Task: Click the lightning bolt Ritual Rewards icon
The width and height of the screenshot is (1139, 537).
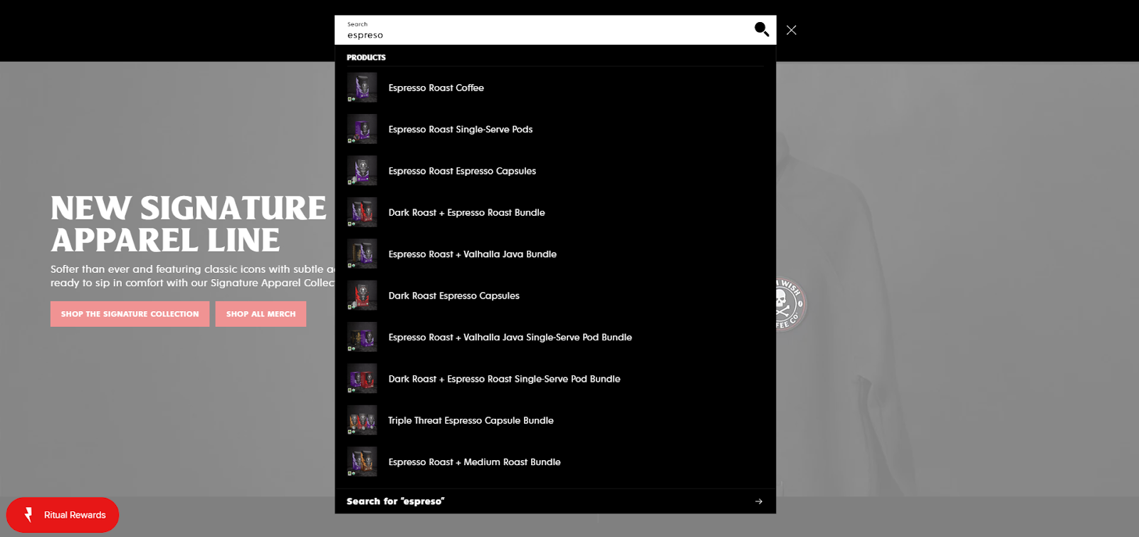Action: click(x=28, y=514)
